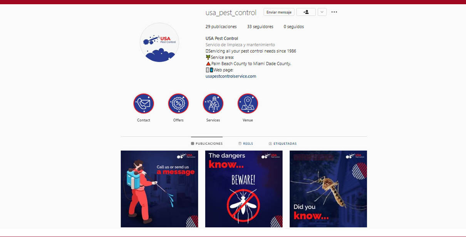Open the Contact story highlight
This screenshot has height=237, width=466.
point(144,104)
